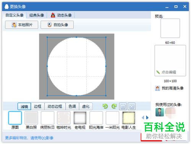
Task: Open the 色调 tone tab
Action: click(x=72, y=106)
